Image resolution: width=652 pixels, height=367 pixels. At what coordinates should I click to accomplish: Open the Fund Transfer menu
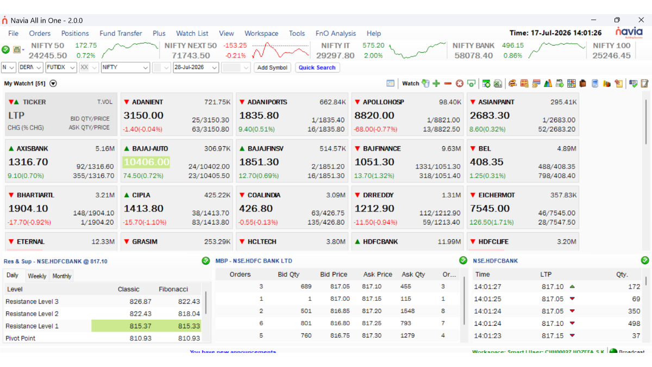pos(121,33)
